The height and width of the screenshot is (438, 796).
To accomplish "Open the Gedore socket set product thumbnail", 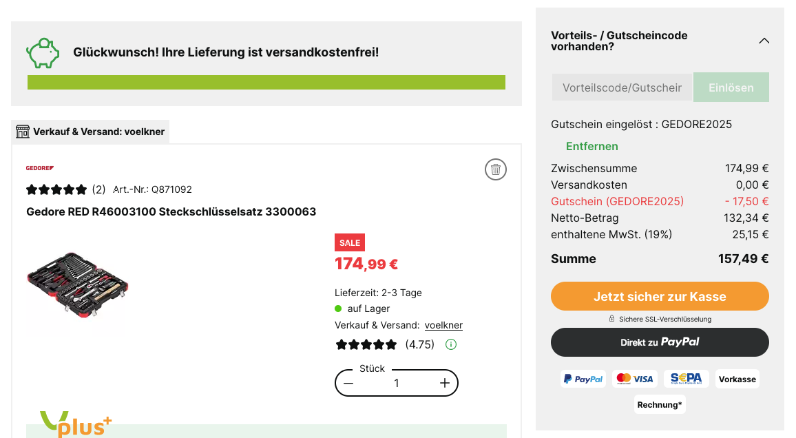I will click(77, 284).
